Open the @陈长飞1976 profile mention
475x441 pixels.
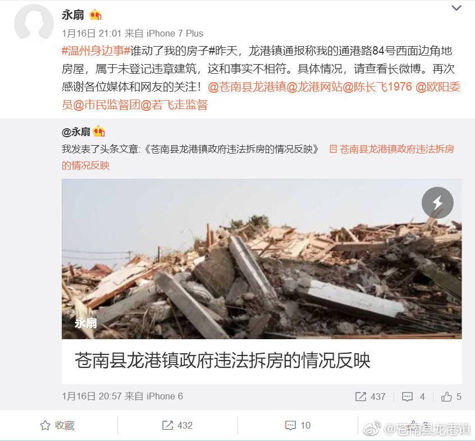tap(377, 87)
